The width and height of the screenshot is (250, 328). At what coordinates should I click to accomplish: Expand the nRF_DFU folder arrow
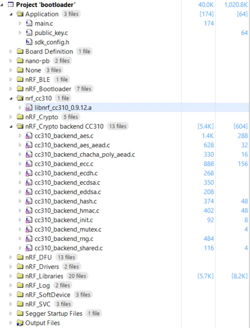(x=11, y=257)
